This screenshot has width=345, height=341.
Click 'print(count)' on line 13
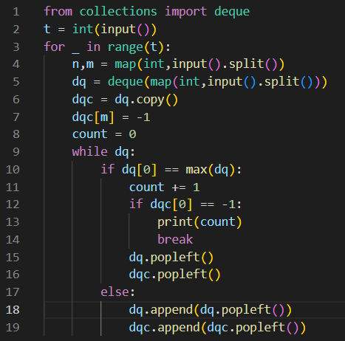199,222
